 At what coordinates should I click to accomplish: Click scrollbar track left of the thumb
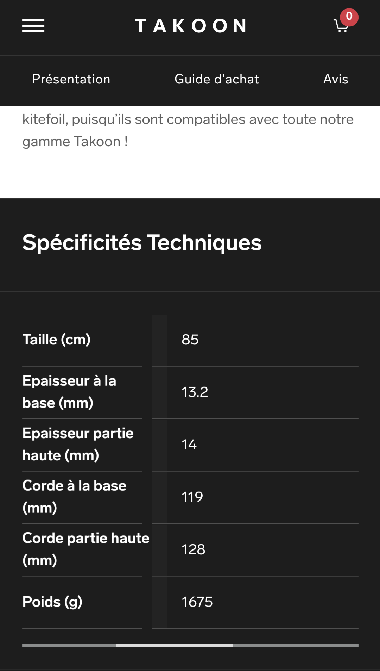pos(69,645)
